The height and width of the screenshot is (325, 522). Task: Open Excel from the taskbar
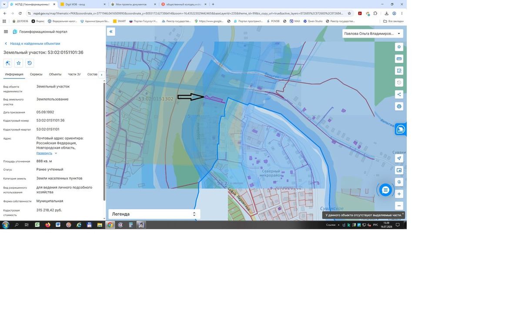(37, 225)
